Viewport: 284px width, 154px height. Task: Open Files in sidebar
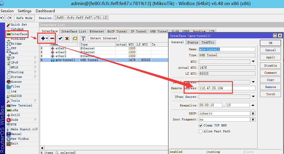pos(15,87)
